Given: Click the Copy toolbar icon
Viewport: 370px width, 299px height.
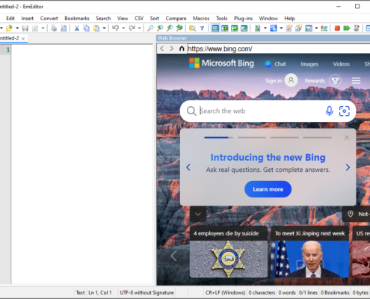Looking at the screenshot, I should coord(86,28).
